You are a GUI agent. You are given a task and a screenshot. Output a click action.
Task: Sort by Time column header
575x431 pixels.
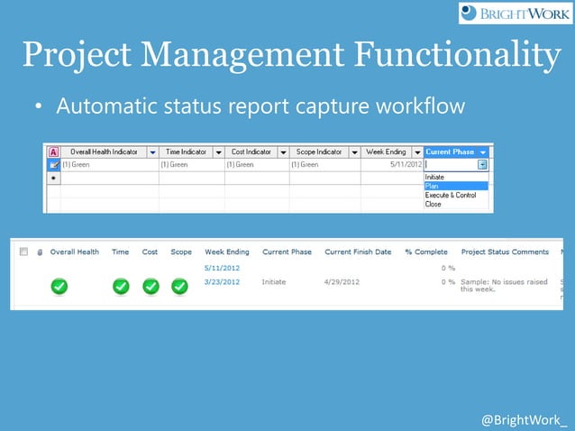pyautogui.click(x=120, y=252)
